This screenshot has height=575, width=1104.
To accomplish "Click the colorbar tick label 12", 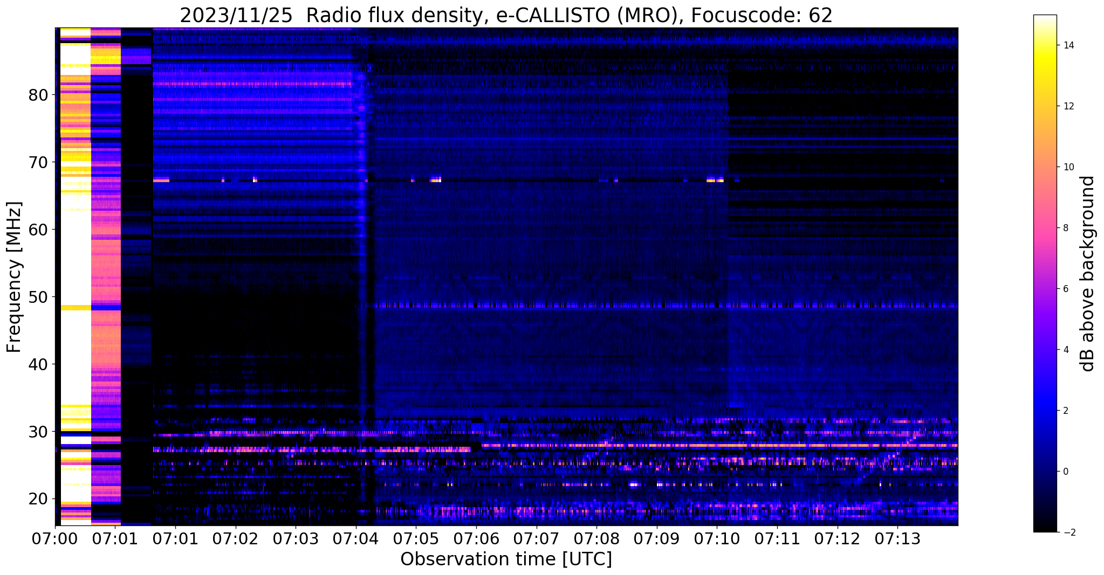I will [1068, 106].
